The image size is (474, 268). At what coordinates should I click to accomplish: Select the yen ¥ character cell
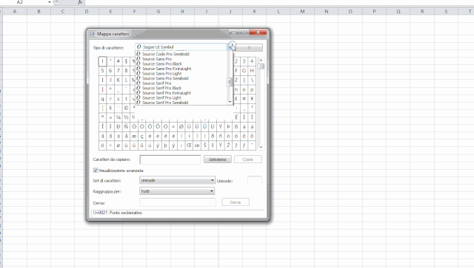pos(252,99)
